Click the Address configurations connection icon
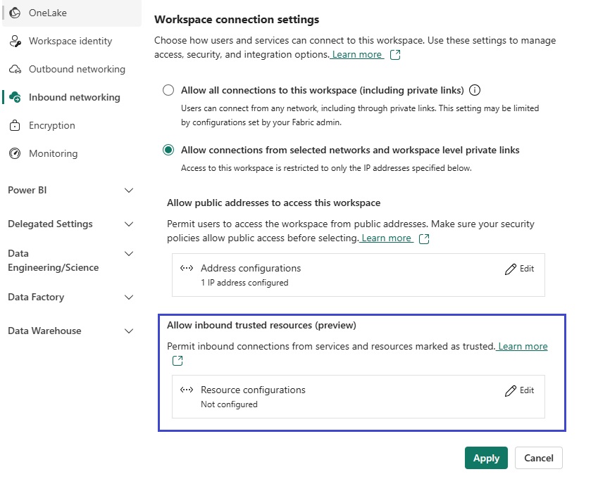 [187, 268]
